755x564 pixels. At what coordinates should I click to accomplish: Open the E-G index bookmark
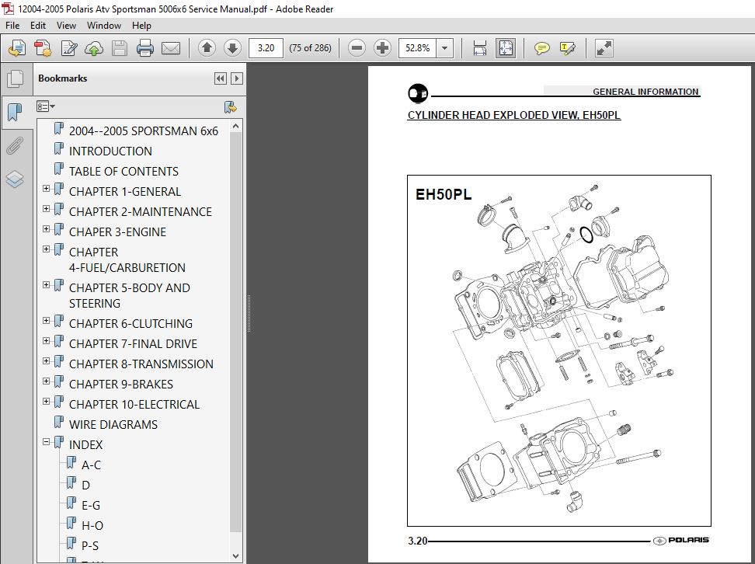point(91,506)
